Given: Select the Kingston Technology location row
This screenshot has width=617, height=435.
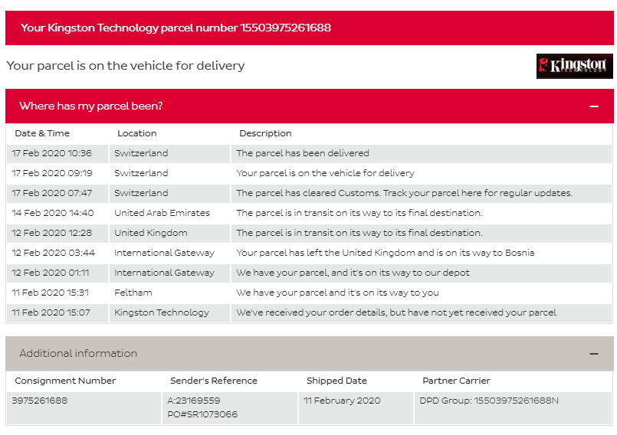Looking at the screenshot, I should (310, 312).
